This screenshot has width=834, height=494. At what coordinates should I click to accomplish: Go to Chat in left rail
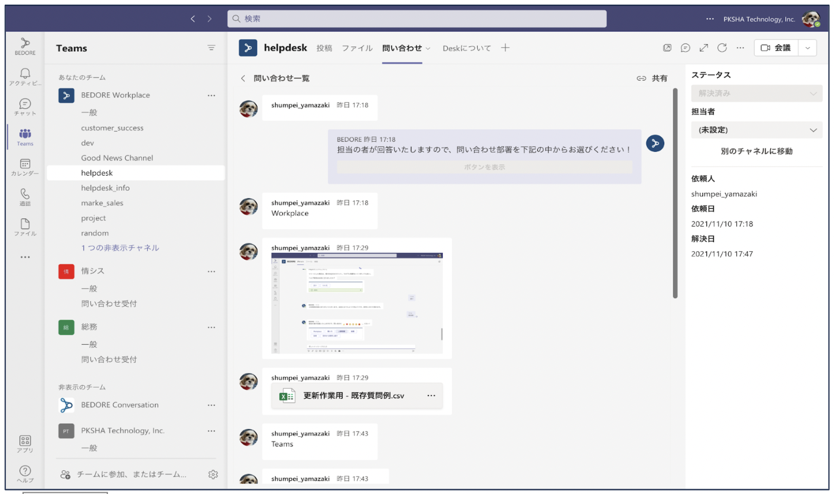(25, 107)
